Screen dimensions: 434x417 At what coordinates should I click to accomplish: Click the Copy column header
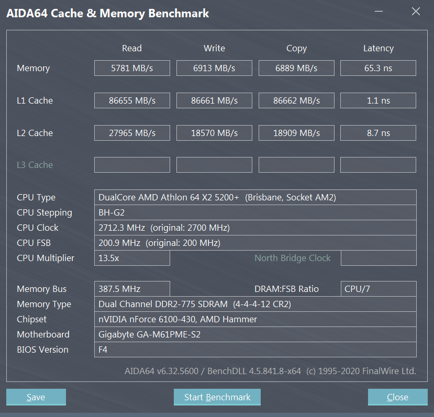[296, 49]
